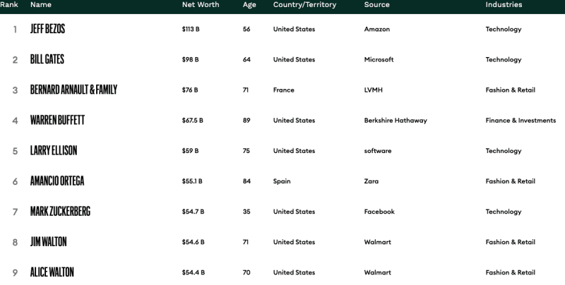Open Bill Gates profile link
This screenshot has width=565, height=285.
coord(47,60)
